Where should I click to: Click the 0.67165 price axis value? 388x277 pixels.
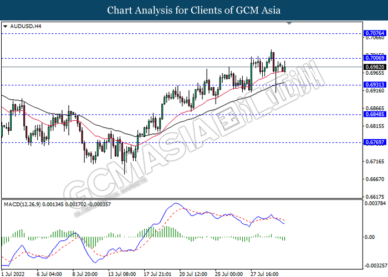(375, 162)
